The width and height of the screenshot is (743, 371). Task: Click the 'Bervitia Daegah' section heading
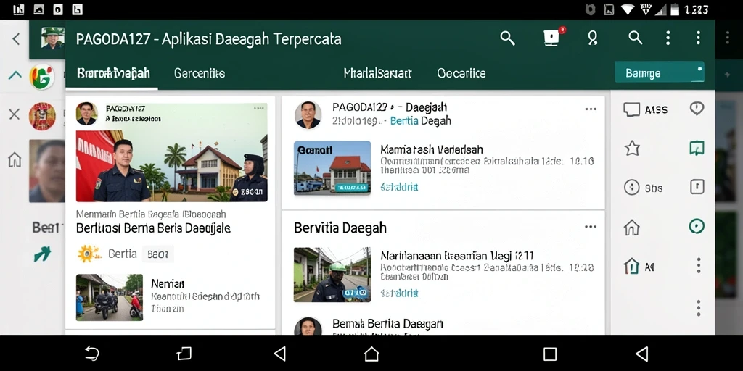(340, 228)
